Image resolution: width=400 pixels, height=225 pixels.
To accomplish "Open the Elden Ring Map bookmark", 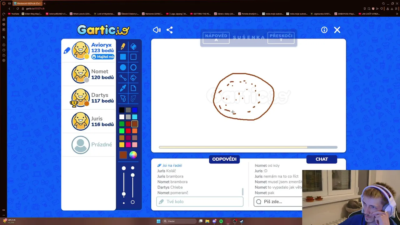I will point(32,14).
